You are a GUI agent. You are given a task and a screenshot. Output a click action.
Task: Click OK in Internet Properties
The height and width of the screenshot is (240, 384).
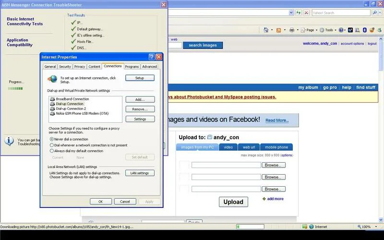(101, 202)
